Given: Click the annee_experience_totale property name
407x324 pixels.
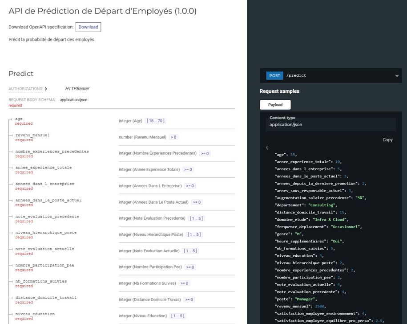Looking at the screenshot, I should [43, 168].
